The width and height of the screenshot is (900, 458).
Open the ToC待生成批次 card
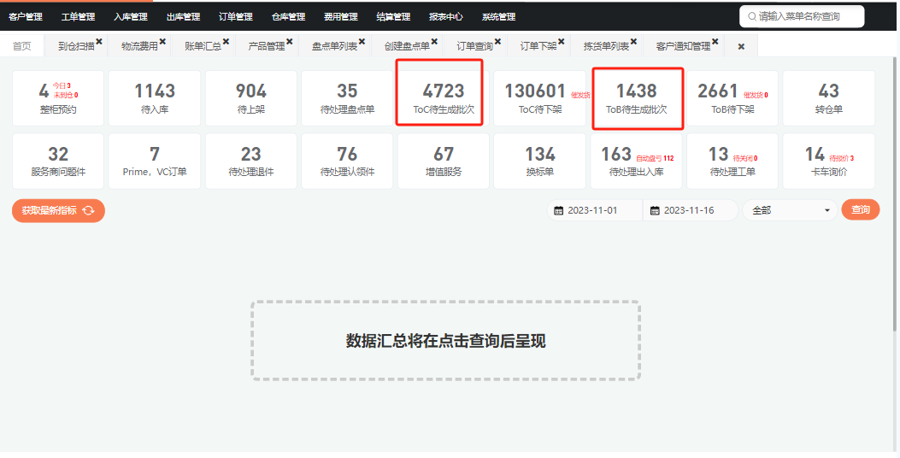click(x=444, y=98)
